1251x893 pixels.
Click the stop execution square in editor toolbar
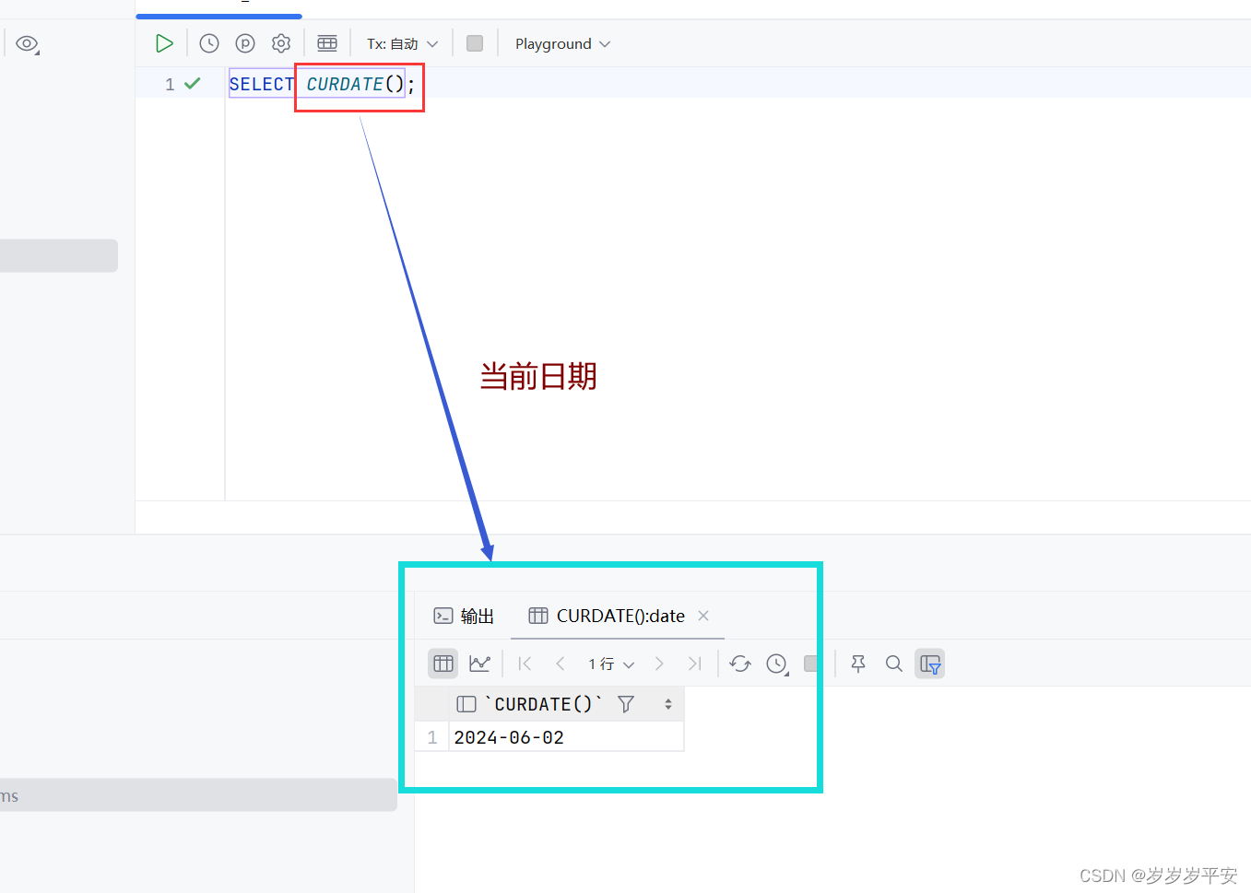point(475,43)
